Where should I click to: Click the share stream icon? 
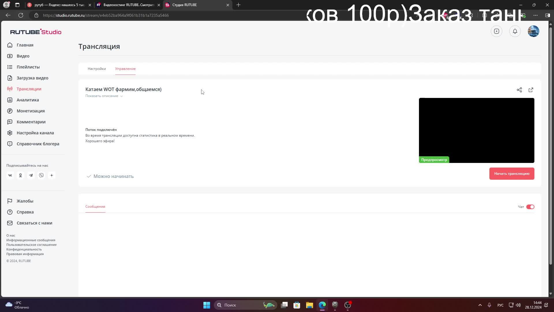point(519,90)
